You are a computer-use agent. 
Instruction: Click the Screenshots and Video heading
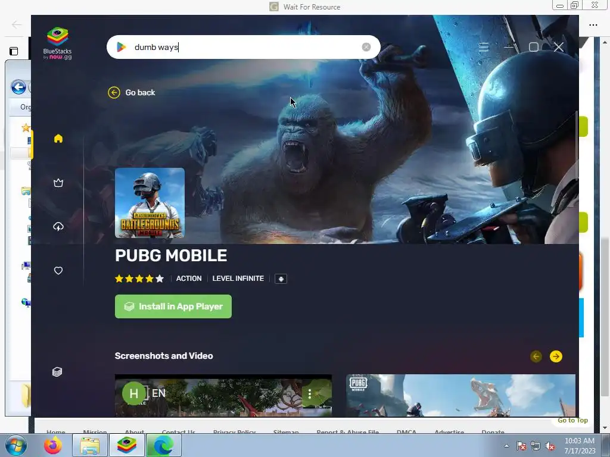164,356
